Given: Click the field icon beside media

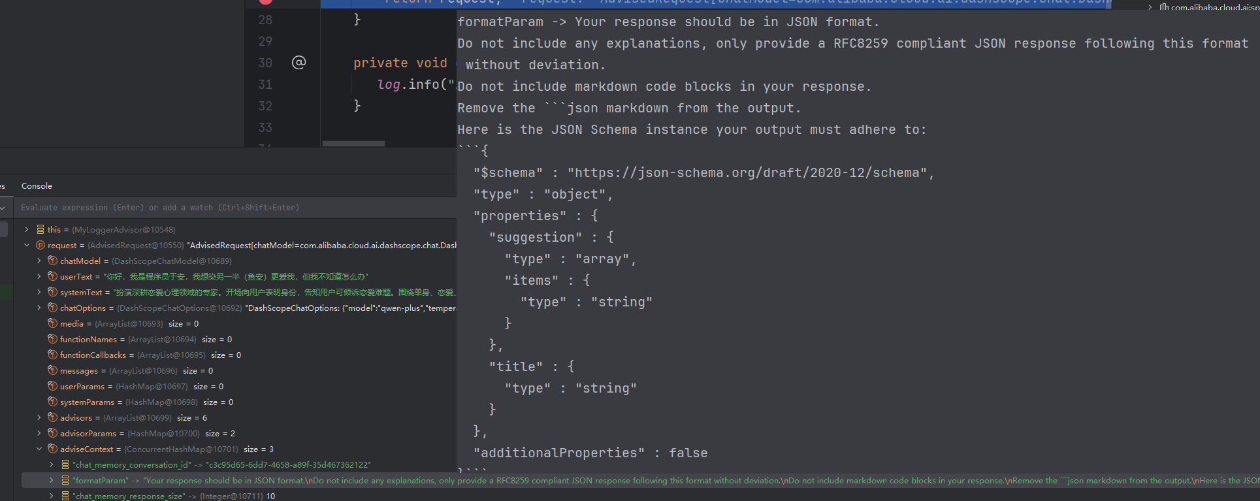Looking at the screenshot, I should [x=52, y=323].
